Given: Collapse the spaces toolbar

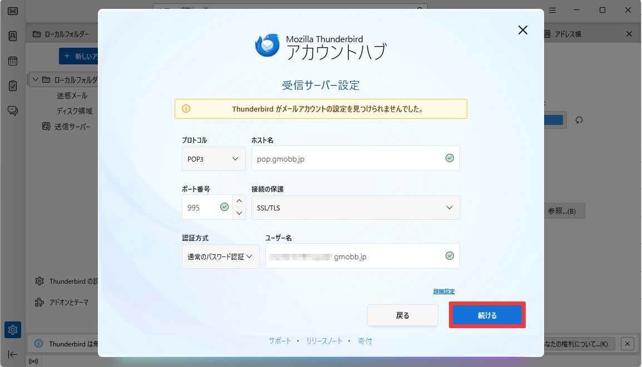Looking at the screenshot, I should pyautogui.click(x=12, y=354).
